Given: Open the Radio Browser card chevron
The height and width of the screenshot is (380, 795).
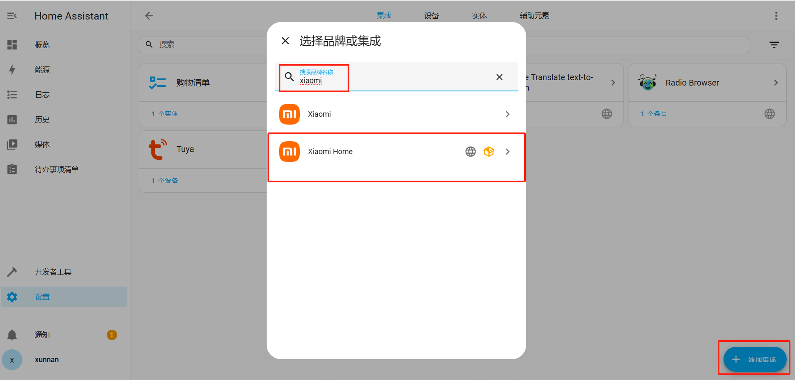Looking at the screenshot, I should point(776,83).
